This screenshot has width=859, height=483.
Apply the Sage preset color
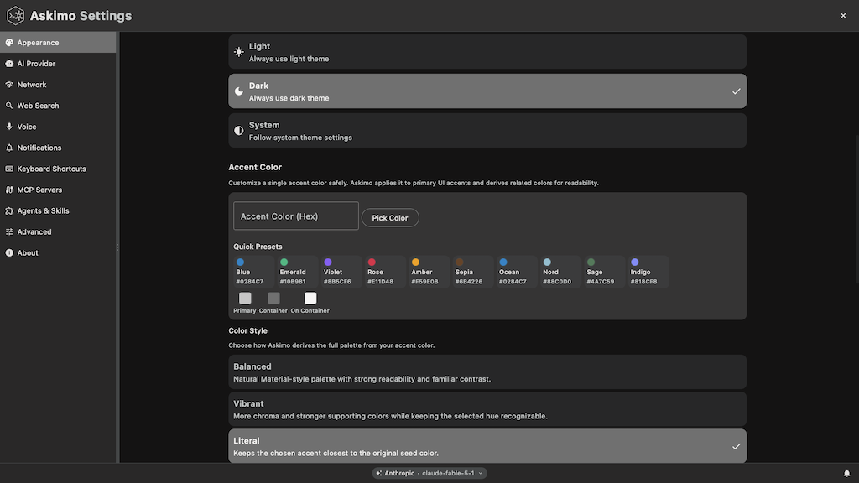coord(604,272)
